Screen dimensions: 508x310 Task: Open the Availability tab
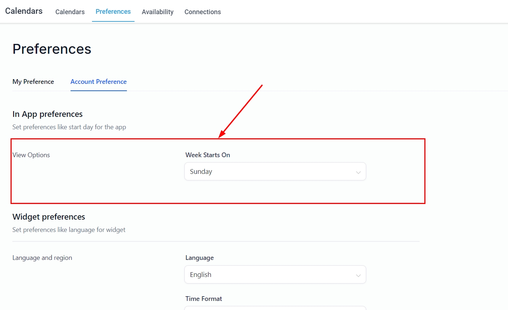(157, 12)
